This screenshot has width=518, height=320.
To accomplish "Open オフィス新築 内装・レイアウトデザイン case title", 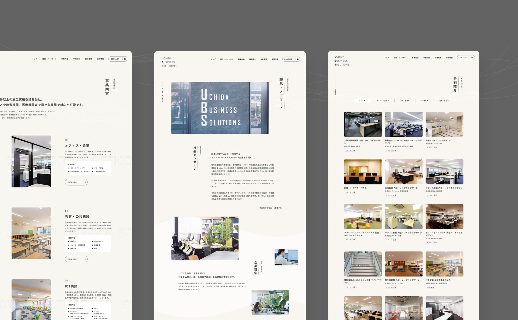I will click(444, 188).
